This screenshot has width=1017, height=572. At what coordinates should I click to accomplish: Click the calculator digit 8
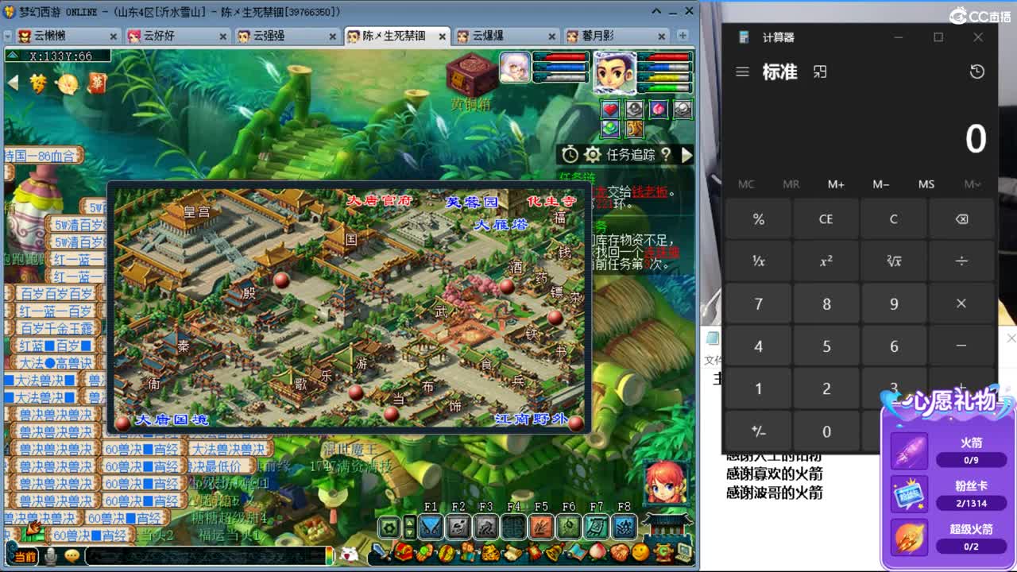tap(826, 303)
